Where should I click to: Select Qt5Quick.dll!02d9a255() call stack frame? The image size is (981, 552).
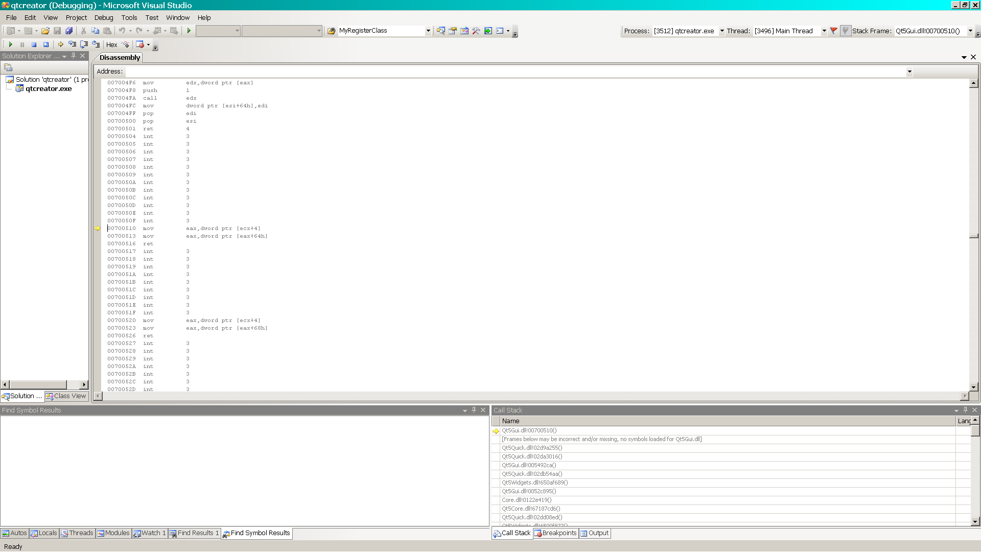pyautogui.click(x=532, y=448)
